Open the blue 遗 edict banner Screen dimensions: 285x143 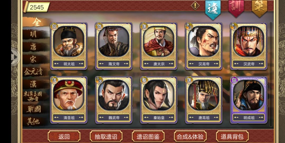point(213,9)
